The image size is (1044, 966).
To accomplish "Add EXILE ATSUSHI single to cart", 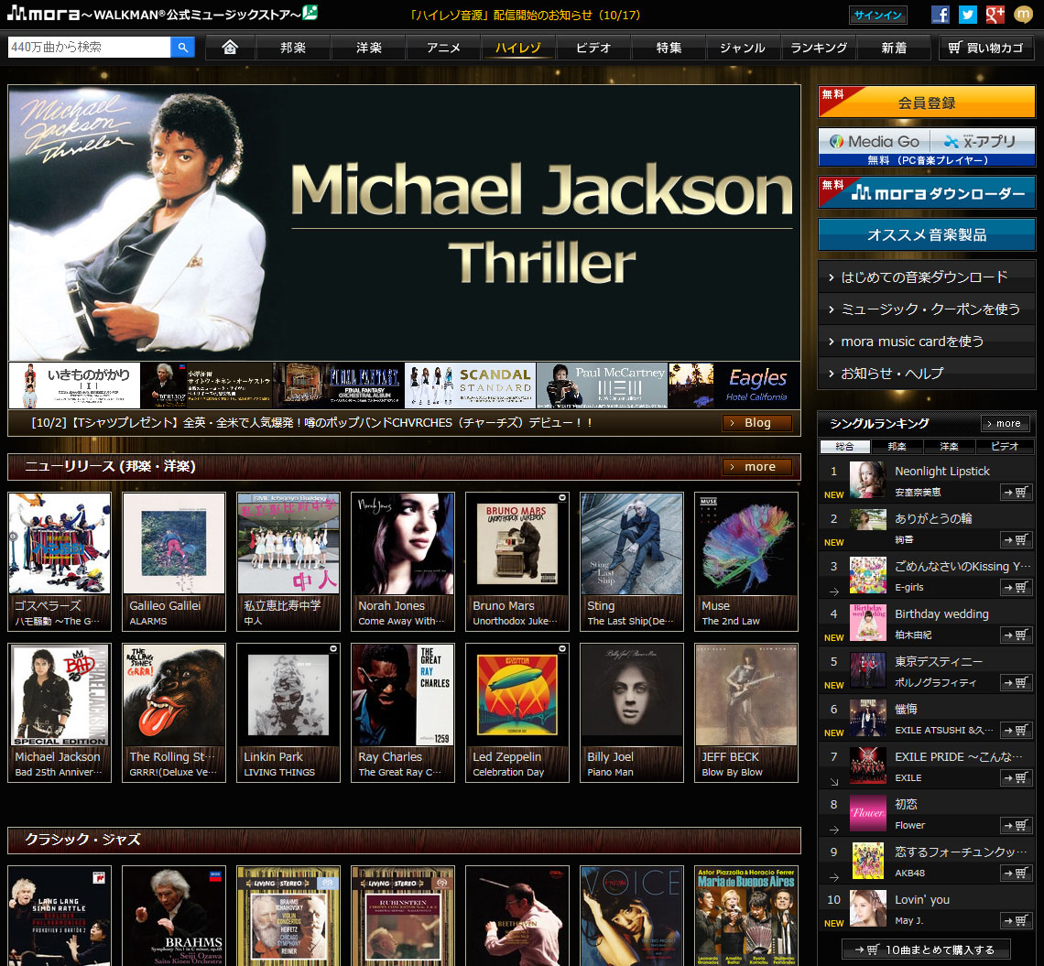I will [1016, 731].
